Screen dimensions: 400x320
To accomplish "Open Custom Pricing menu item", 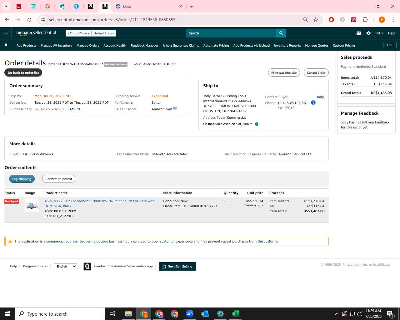I will 344,45.
